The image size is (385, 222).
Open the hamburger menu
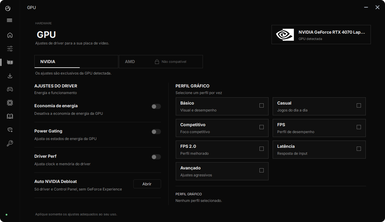[x=10, y=20]
